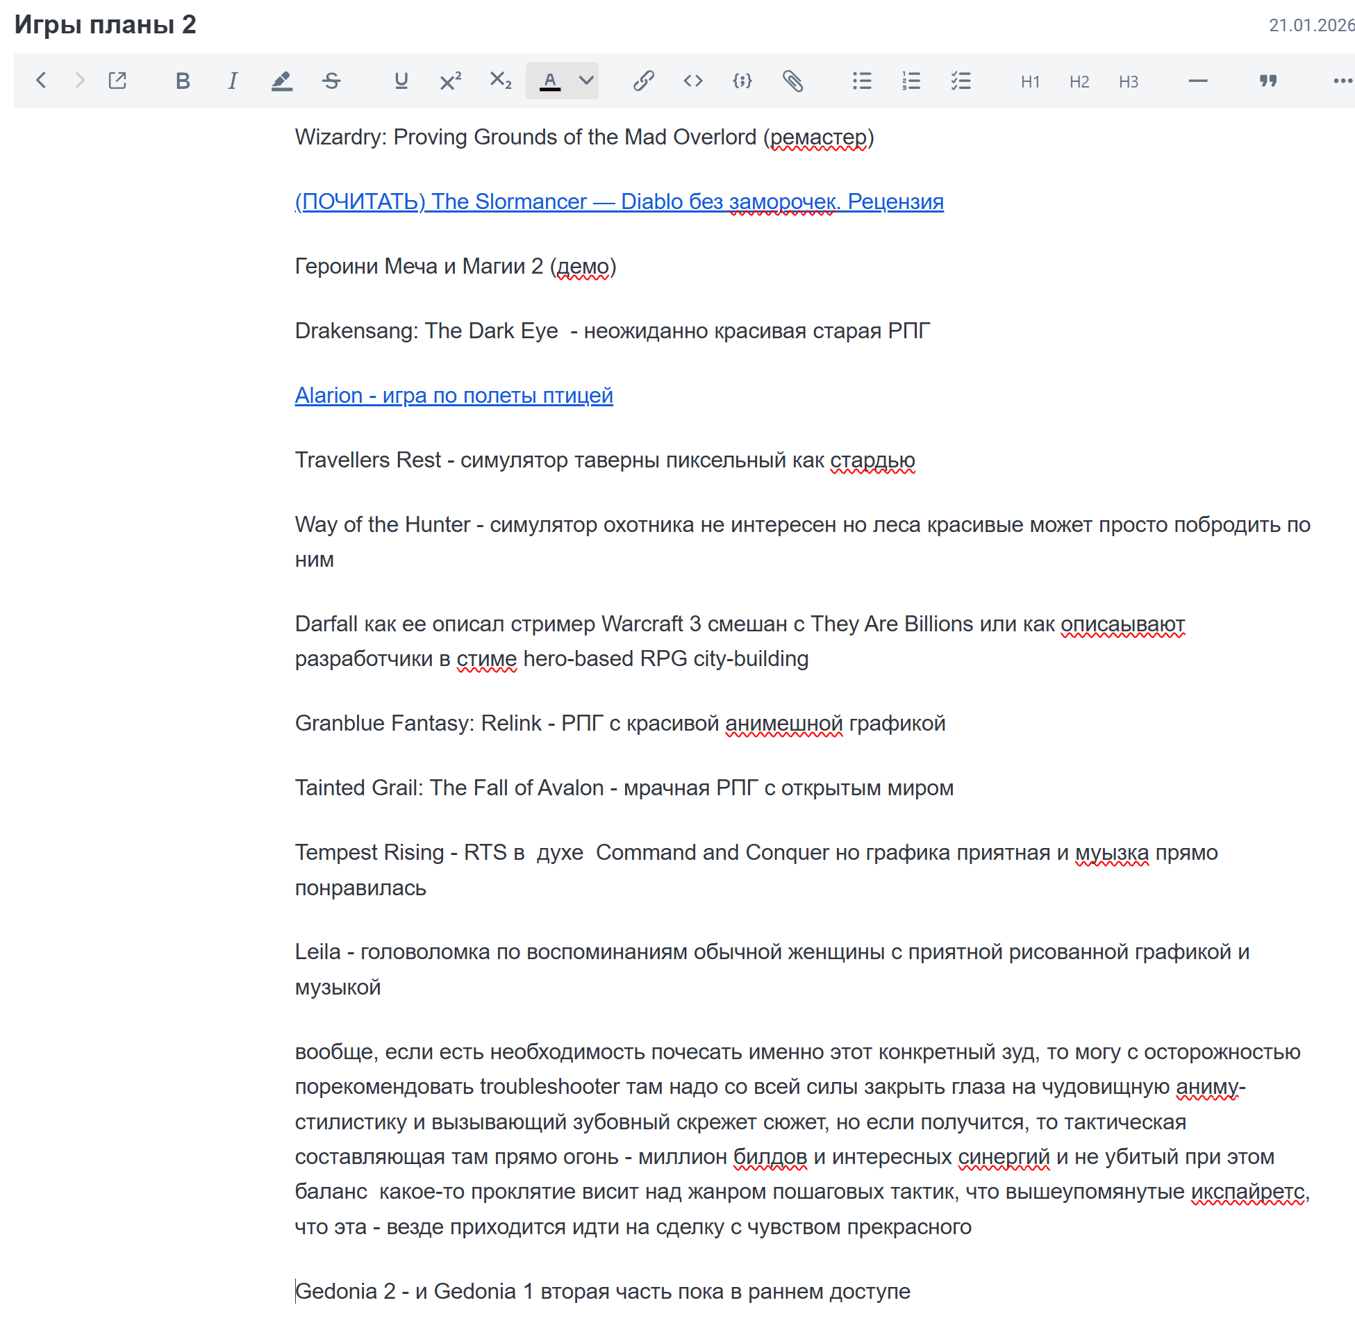This screenshot has width=1355, height=1321.
Task: Insert code block with braces icon
Action: 742,81
